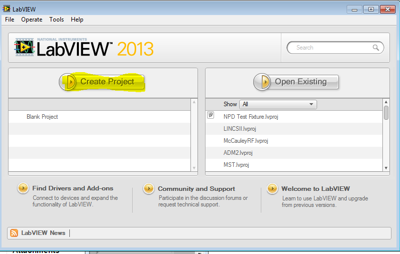
Task: Open ADM2.lvproj from recent list
Action: 238,153
